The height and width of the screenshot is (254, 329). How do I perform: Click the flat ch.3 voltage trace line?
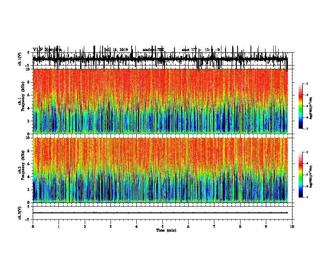160,213
